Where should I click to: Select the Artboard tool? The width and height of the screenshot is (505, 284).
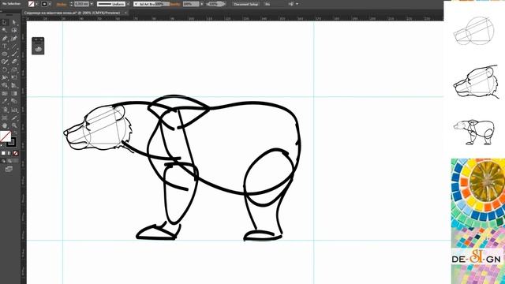click(5, 118)
